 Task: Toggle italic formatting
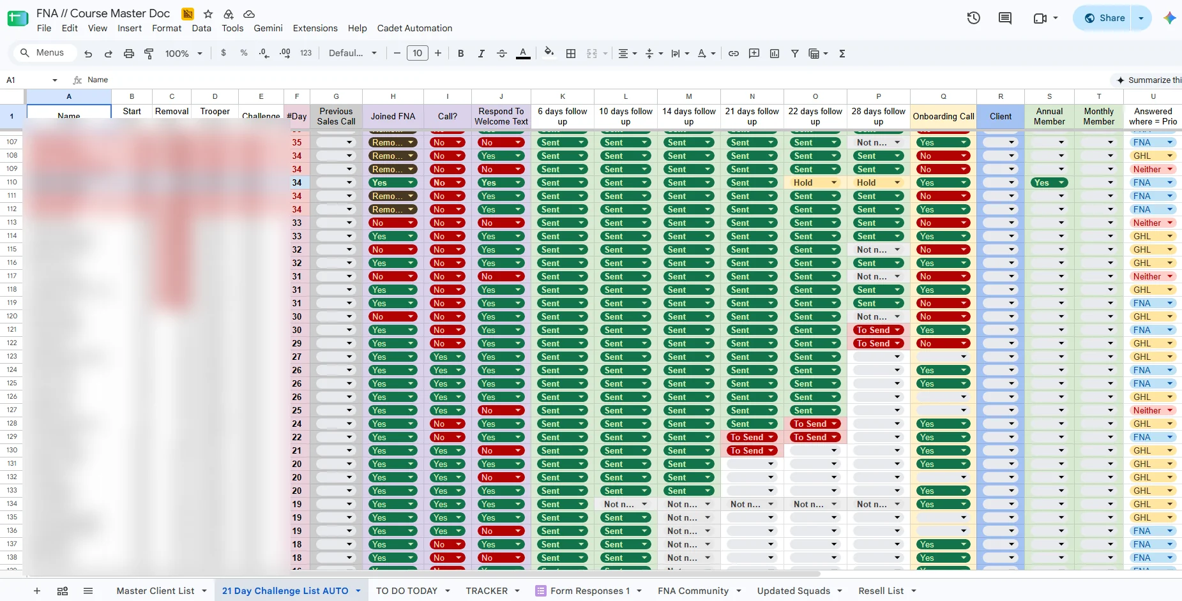(x=481, y=54)
